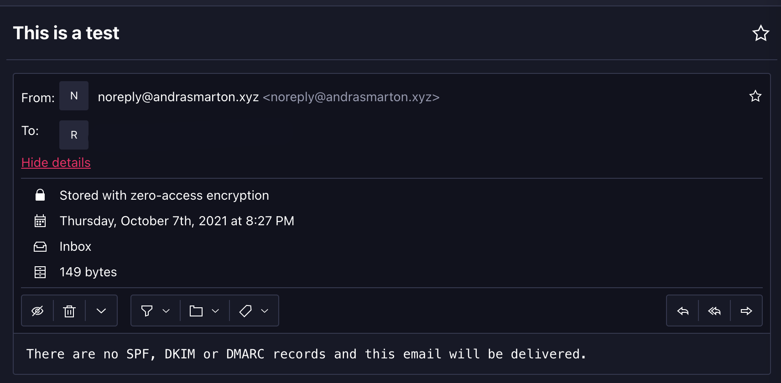Image resolution: width=781 pixels, height=383 pixels.
Task: Move message to trash
Action: click(69, 311)
